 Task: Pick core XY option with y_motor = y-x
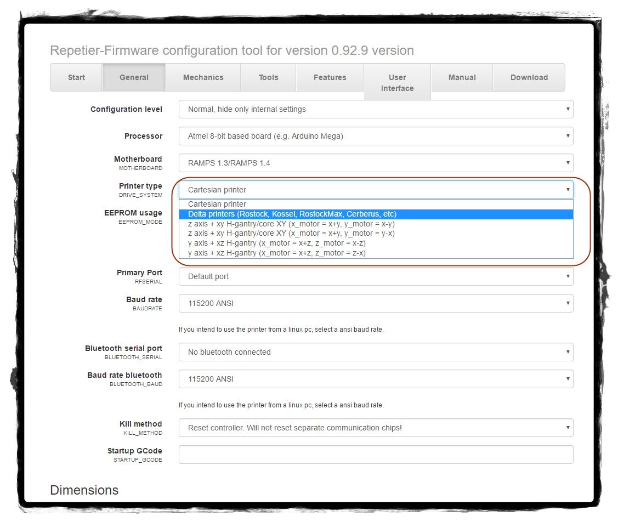[x=376, y=233]
